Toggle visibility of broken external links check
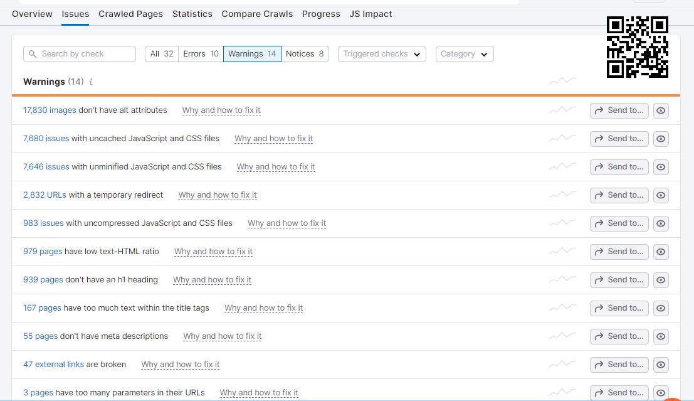This screenshot has width=694, height=401. point(661,365)
